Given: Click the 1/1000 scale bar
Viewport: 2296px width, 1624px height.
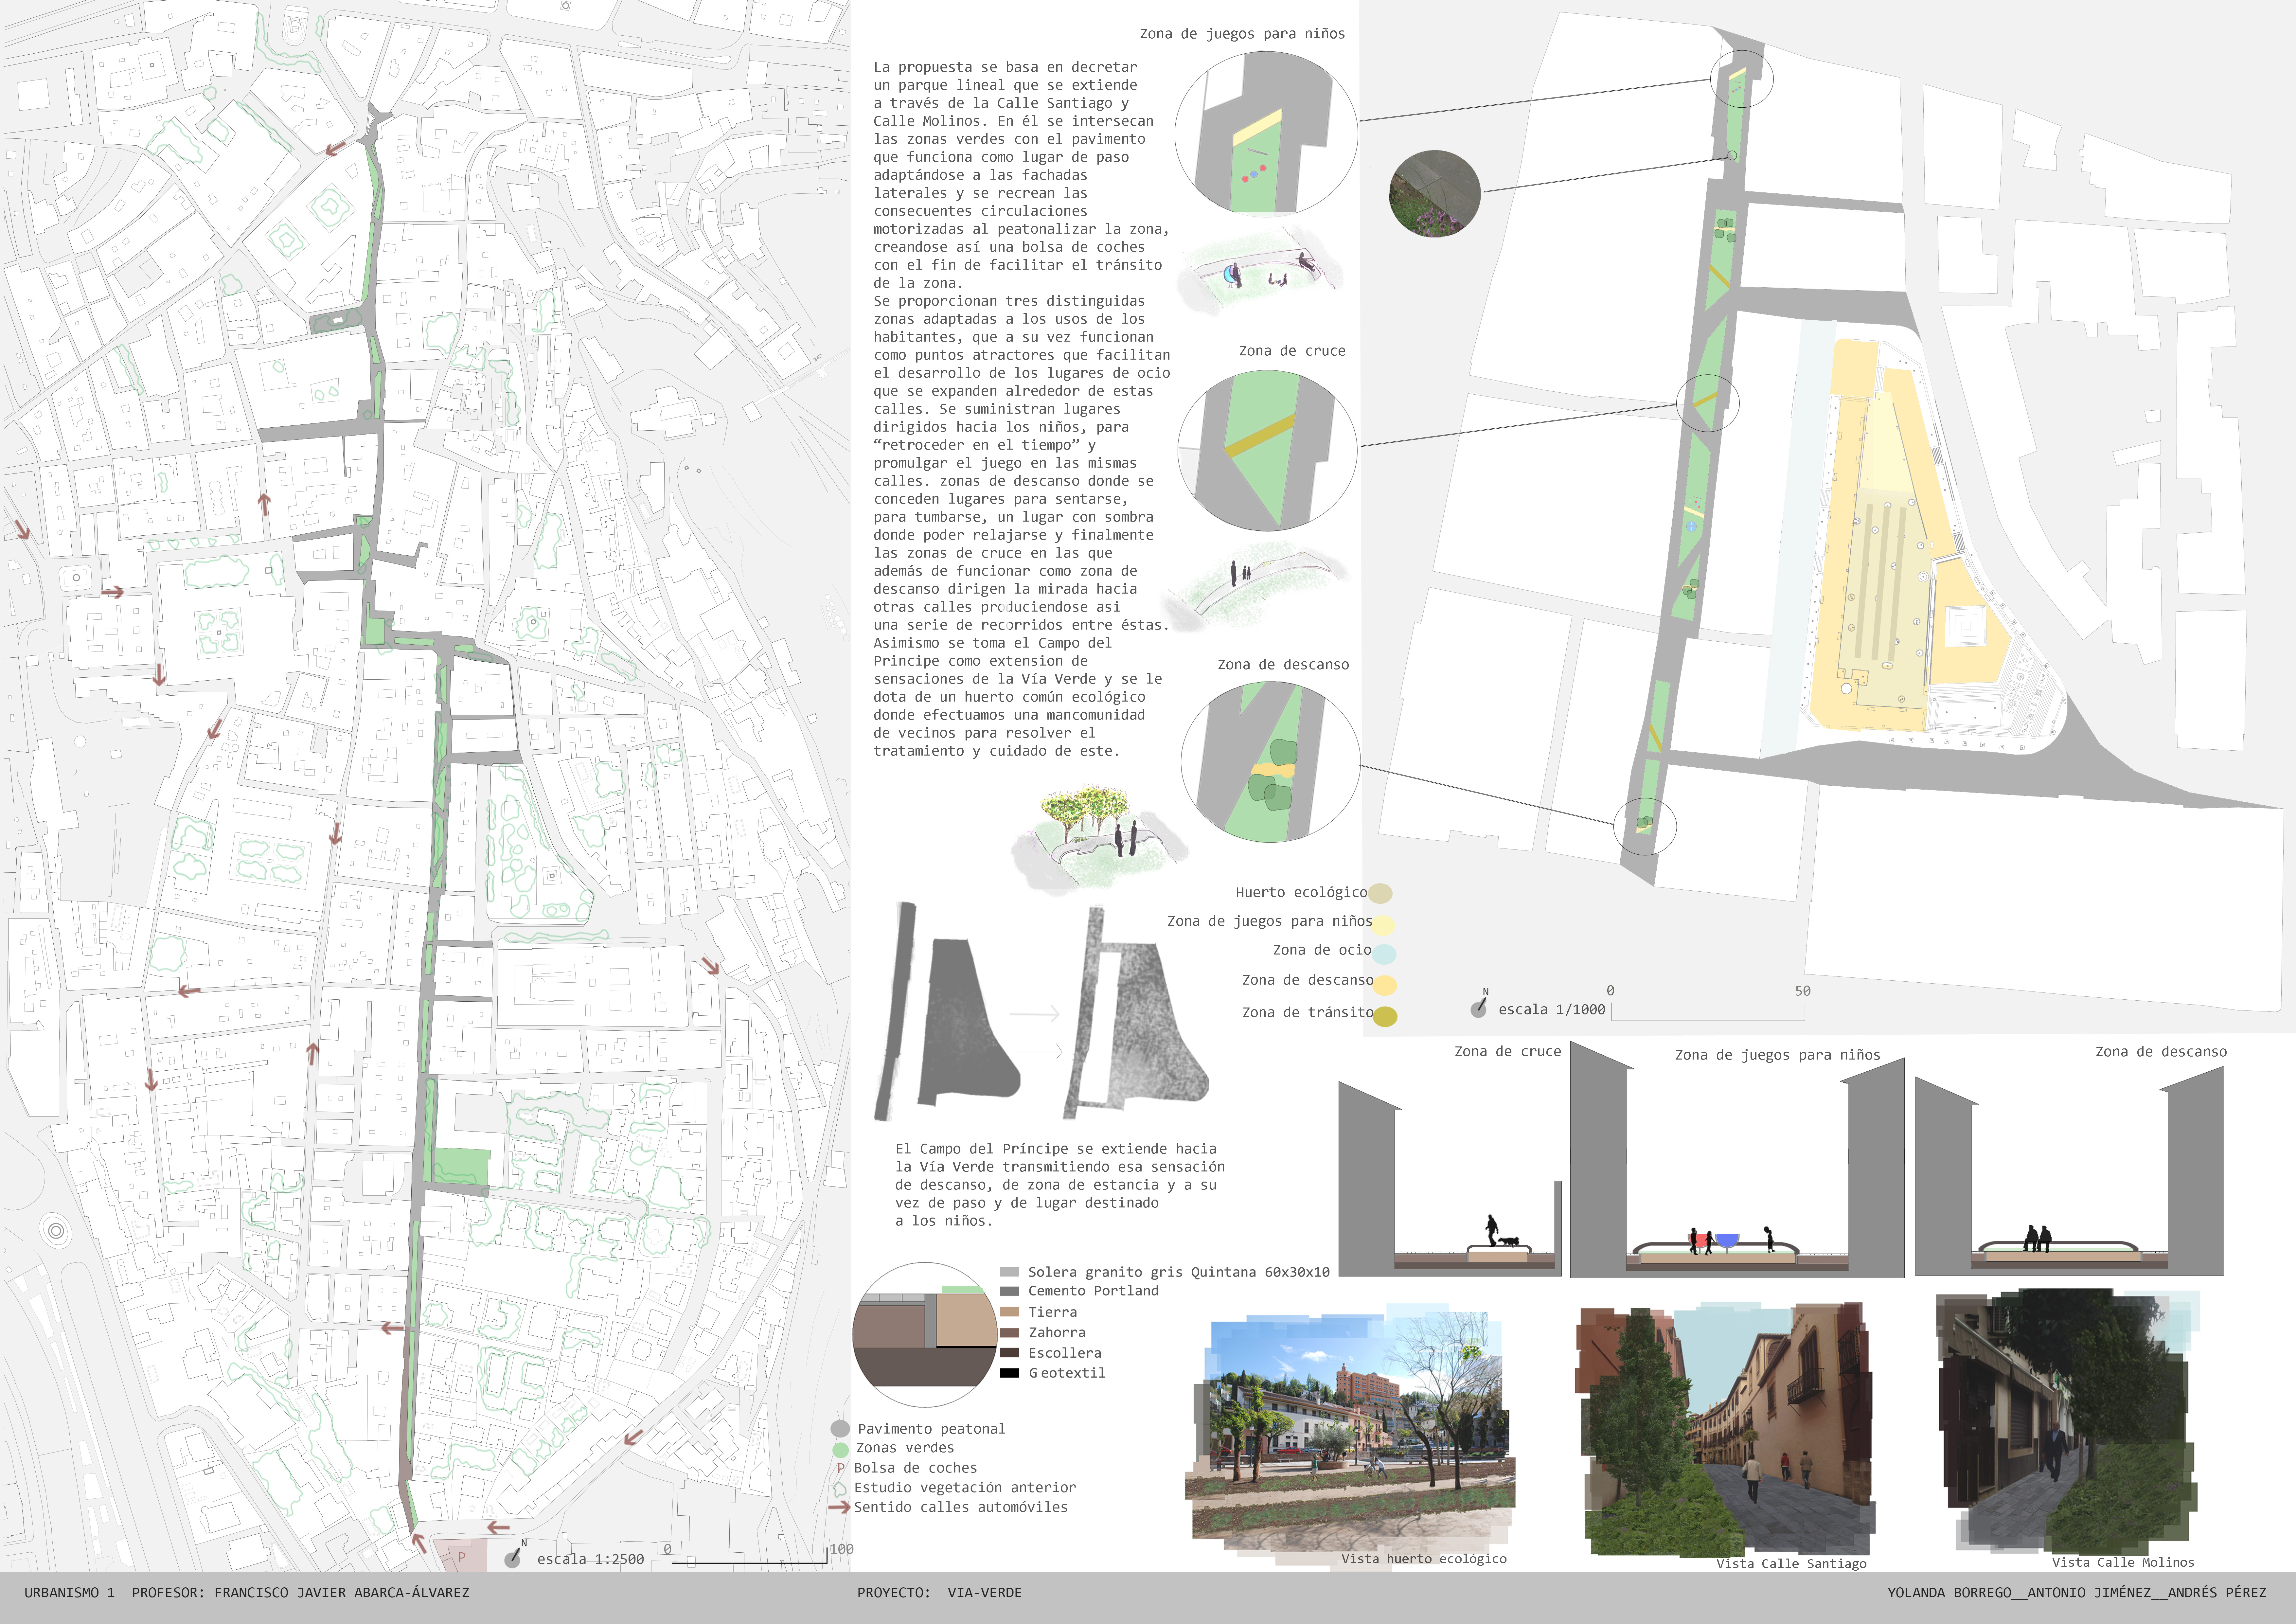Looking at the screenshot, I should click(x=1708, y=1012).
